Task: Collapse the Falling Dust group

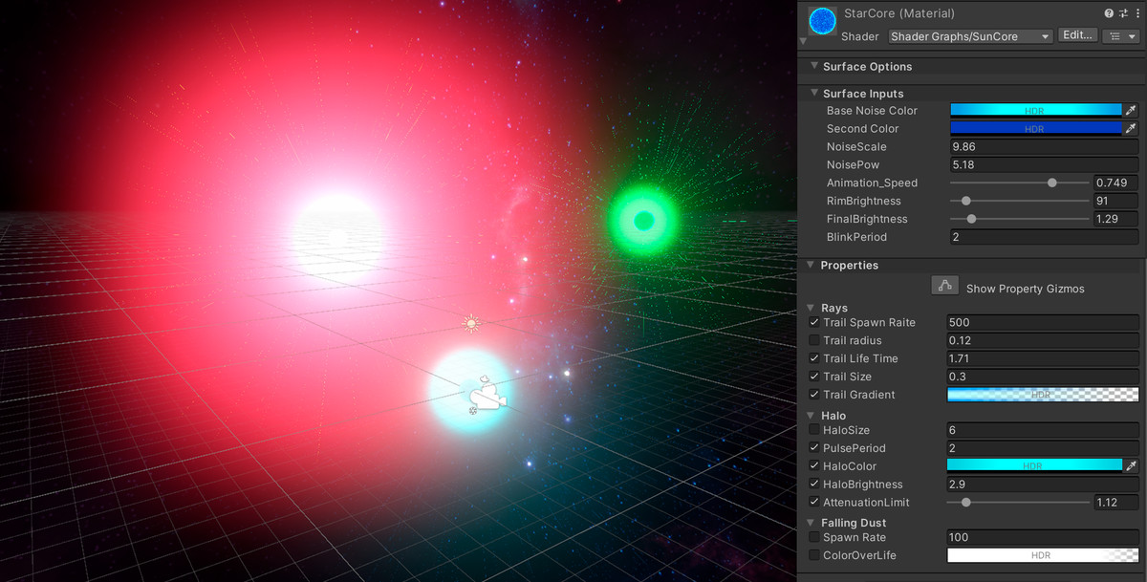Action: pos(812,523)
